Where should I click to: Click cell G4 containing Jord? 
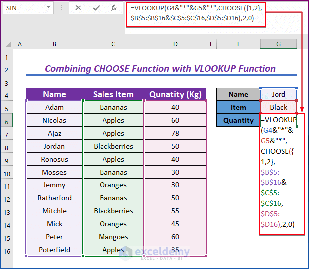(x=278, y=94)
